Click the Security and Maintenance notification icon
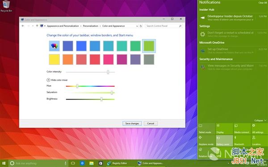 click(203, 67)
